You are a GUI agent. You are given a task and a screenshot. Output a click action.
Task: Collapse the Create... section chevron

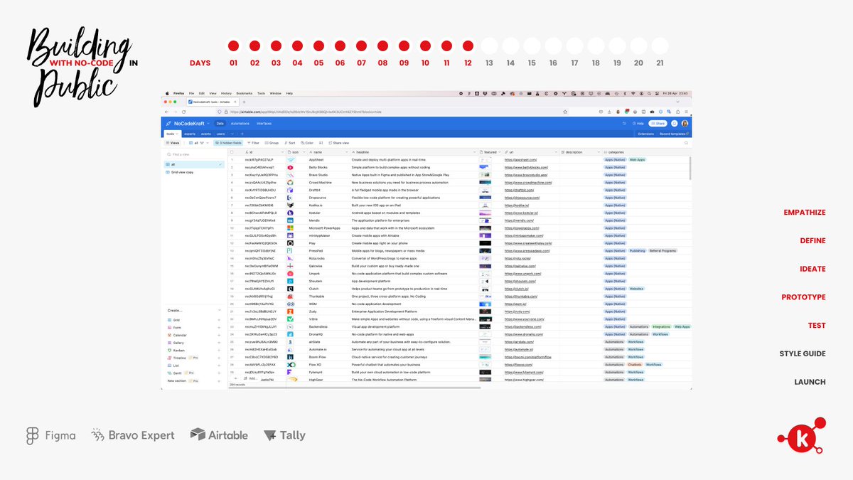(221, 311)
